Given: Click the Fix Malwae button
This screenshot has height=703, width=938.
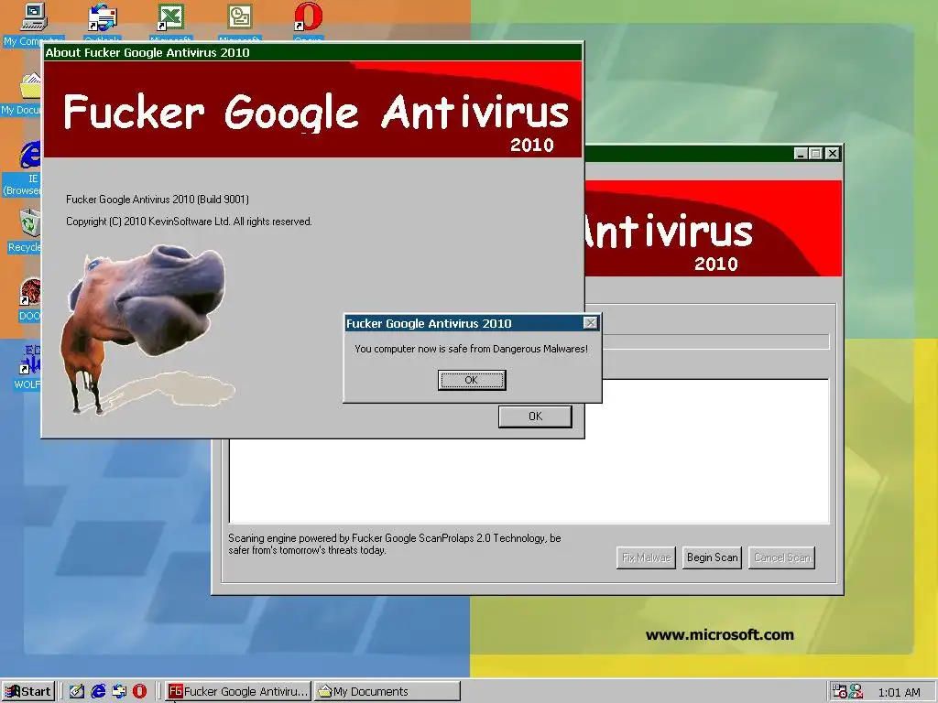Looking at the screenshot, I should (x=646, y=557).
